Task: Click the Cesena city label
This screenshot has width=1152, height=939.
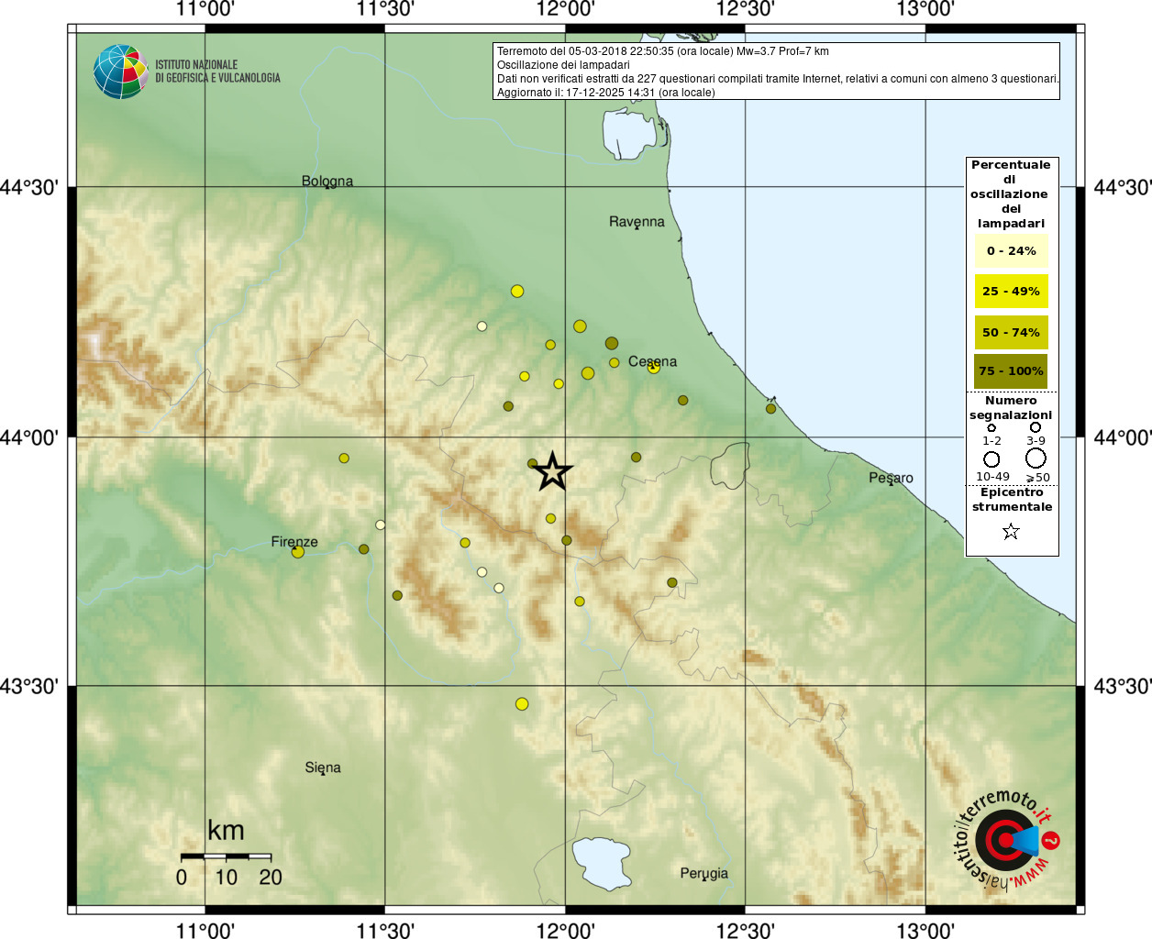Action: click(x=652, y=361)
